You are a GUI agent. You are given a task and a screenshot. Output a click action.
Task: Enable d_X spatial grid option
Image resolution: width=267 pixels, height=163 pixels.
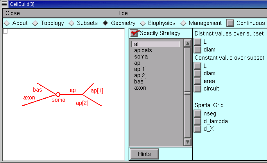198,129
